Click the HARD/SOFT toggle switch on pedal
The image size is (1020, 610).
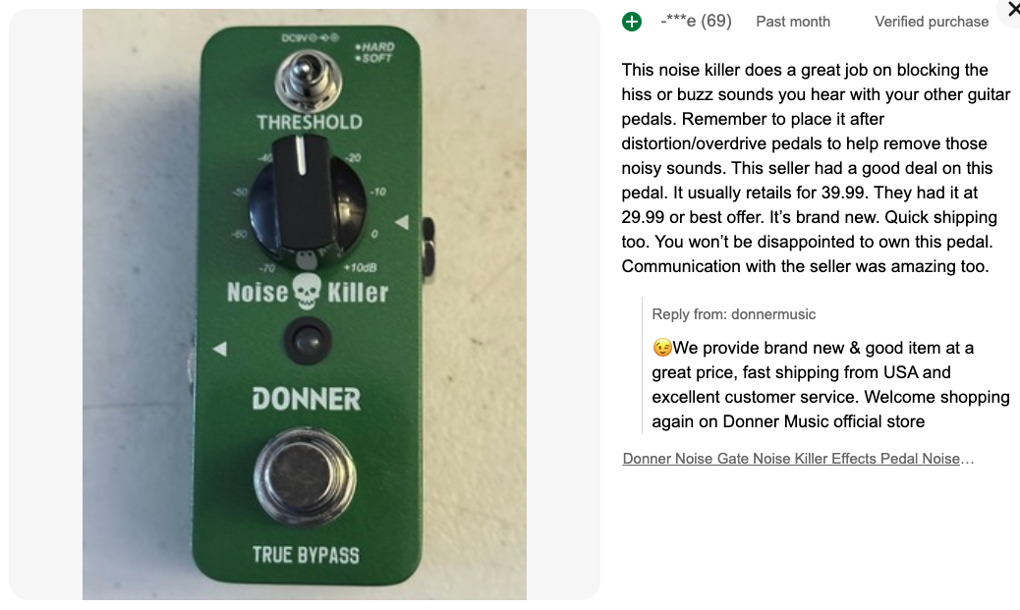[x=308, y=81]
